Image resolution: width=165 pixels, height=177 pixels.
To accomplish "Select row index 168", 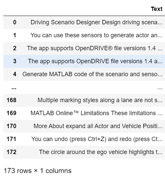I will [x=11, y=100].
